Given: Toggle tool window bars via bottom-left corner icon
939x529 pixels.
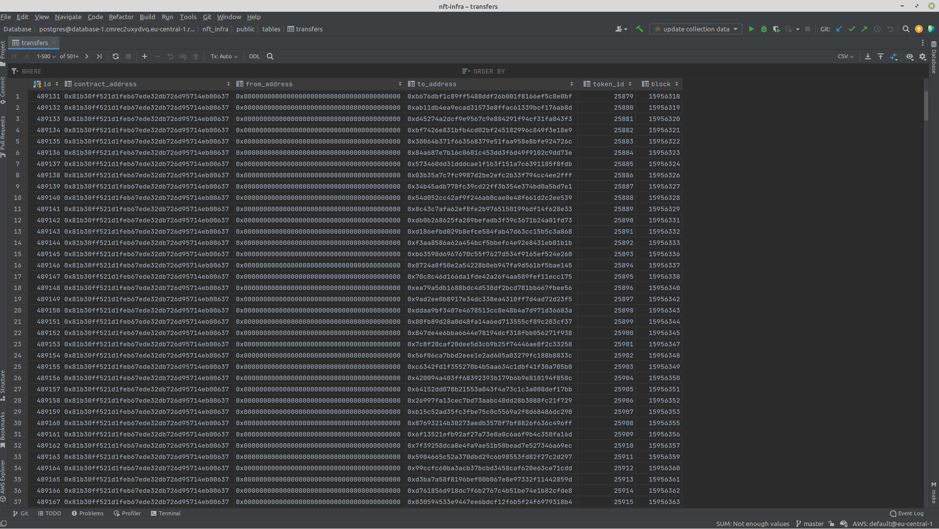Looking at the screenshot, I should click(x=4, y=524).
